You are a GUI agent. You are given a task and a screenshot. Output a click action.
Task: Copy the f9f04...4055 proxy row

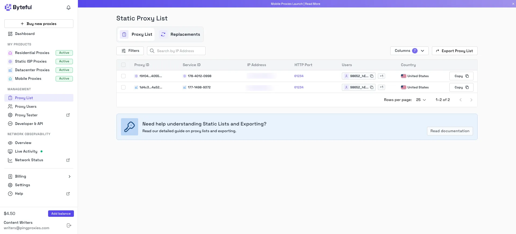point(461,76)
